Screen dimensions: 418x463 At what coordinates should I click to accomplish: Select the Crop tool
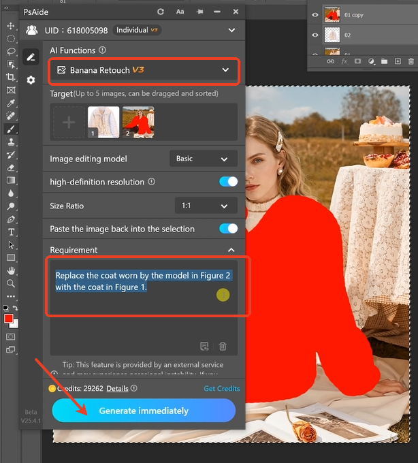[x=11, y=77]
